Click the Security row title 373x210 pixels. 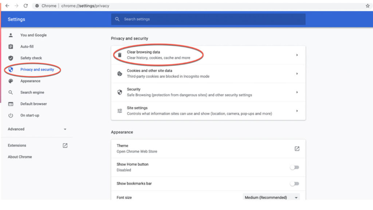point(133,89)
